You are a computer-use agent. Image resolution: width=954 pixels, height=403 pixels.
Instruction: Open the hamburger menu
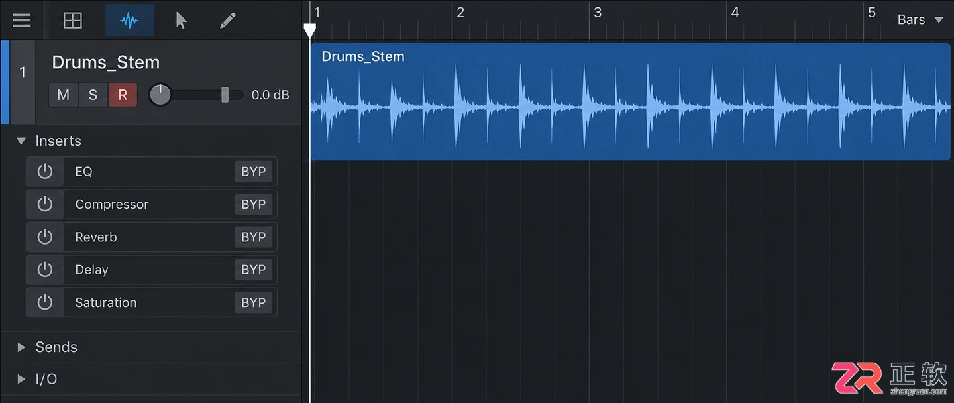pyautogui.click(x=22, y=20)
